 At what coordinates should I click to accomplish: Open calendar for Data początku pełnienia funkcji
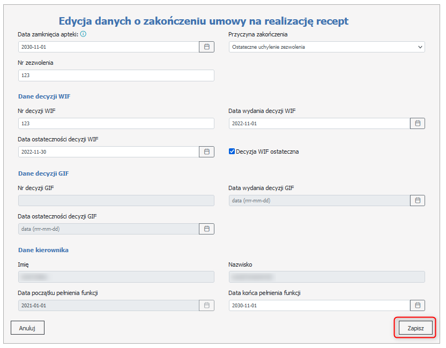(207, 306)
